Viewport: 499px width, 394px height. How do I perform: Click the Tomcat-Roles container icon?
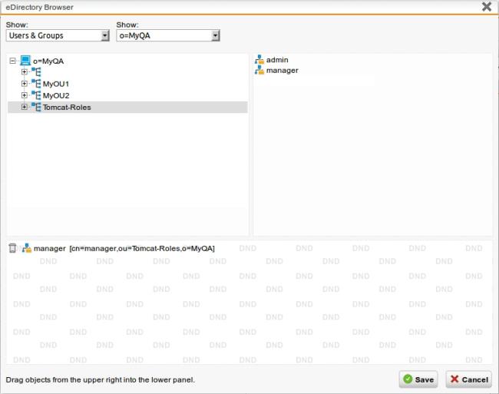click(x=36, y=107)
